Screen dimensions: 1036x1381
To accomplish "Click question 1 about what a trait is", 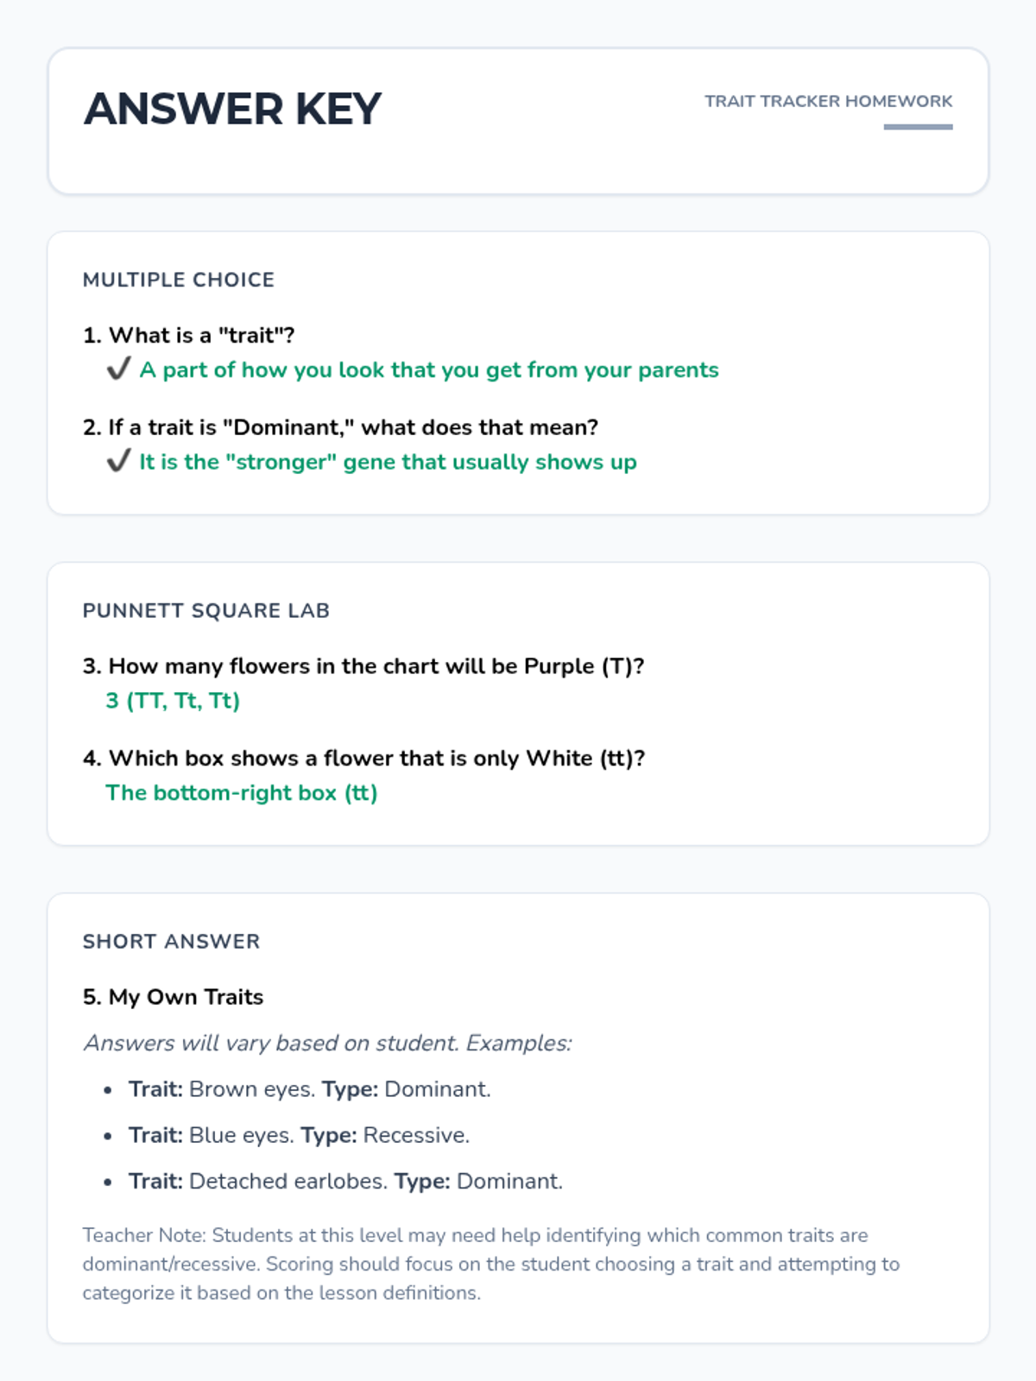I will (189, 335).
